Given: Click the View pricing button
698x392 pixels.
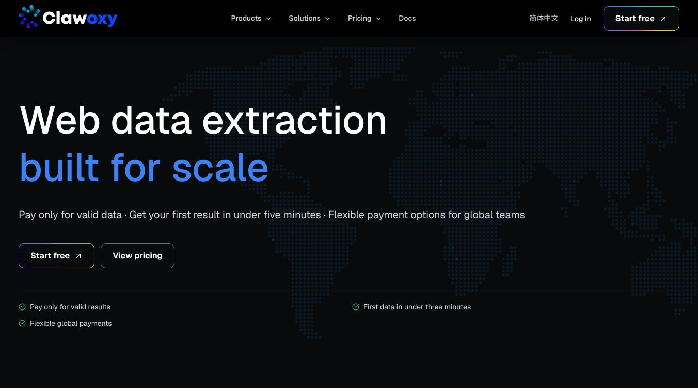Looking at the screenshot, I should pyautogui.click(x=137, y=256).
